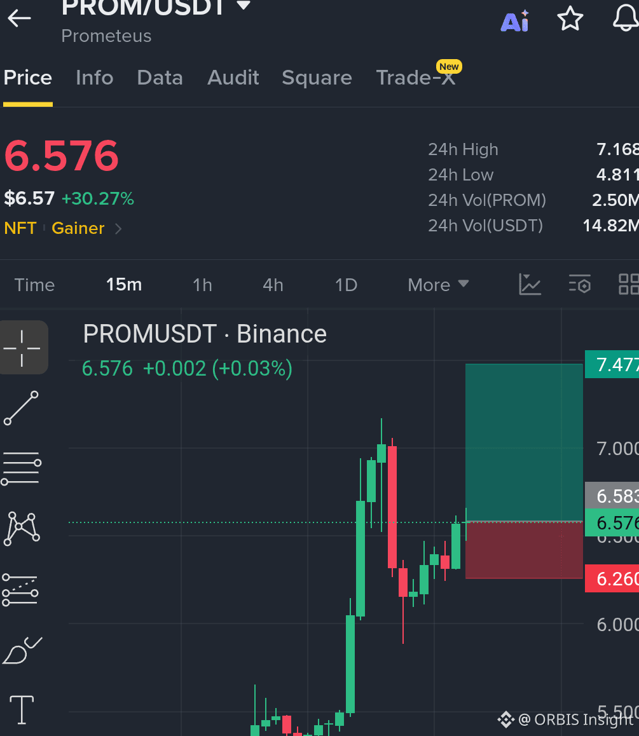Image resolution: width=639 pixels, height=736 pixels.
Task: Select the XABCD pattern tool
Action: coord(22,529)
